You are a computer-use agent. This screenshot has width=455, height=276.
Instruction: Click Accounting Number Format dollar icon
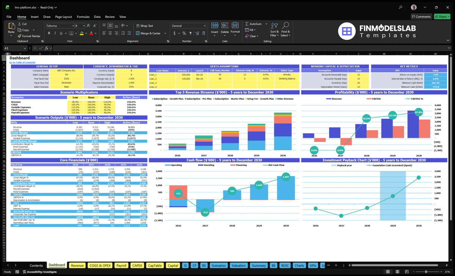(175, 33)
